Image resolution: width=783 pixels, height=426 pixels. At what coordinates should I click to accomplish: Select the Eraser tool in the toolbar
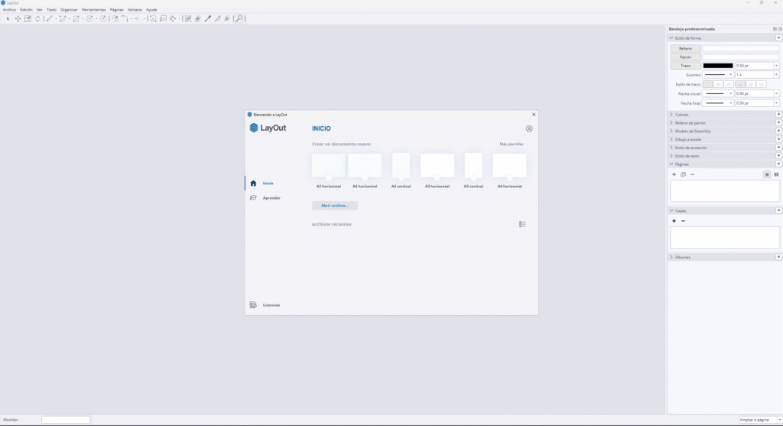point(197,18)
